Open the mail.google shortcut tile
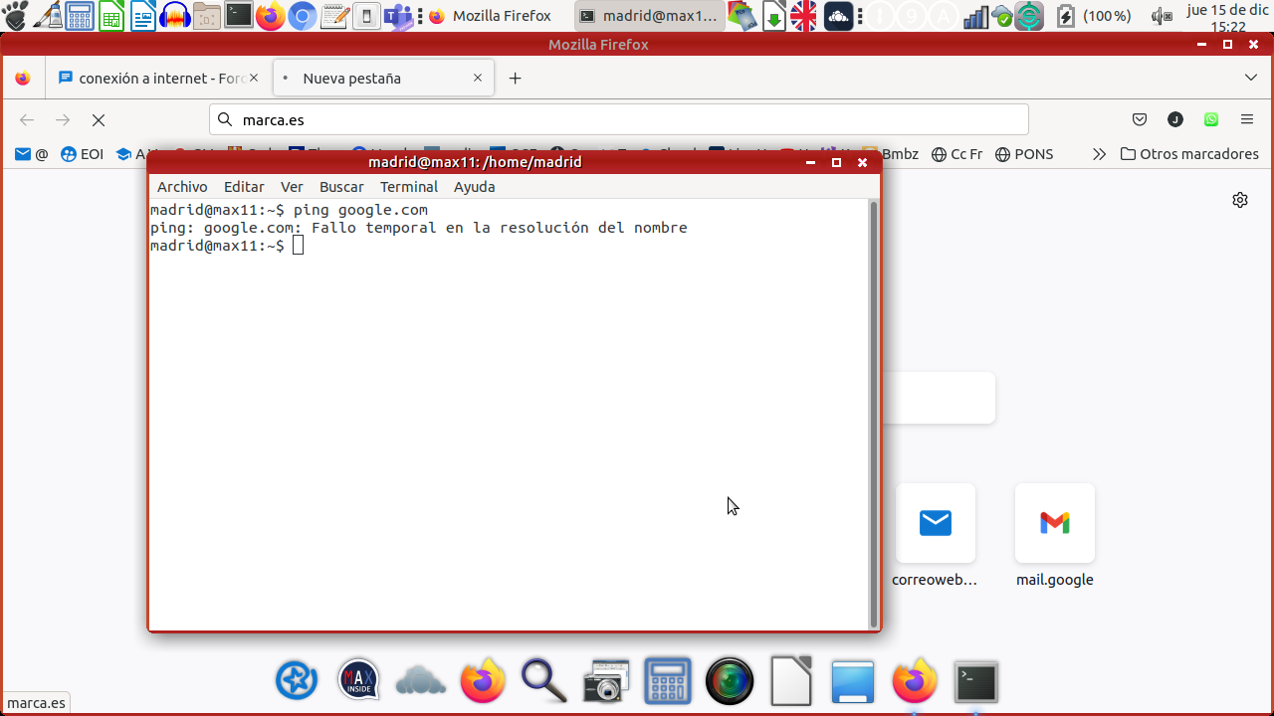 click(x=1054, y=523)
